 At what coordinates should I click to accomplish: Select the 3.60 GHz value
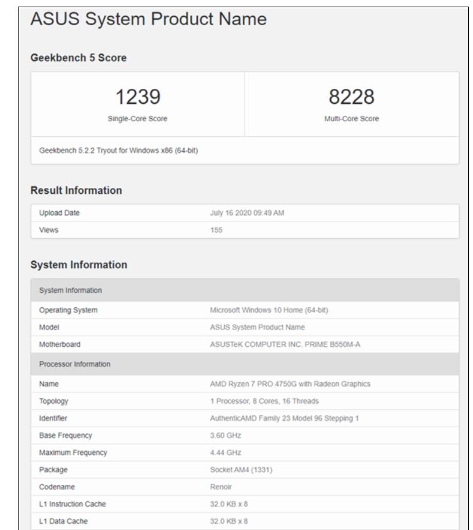click(225, 435)
